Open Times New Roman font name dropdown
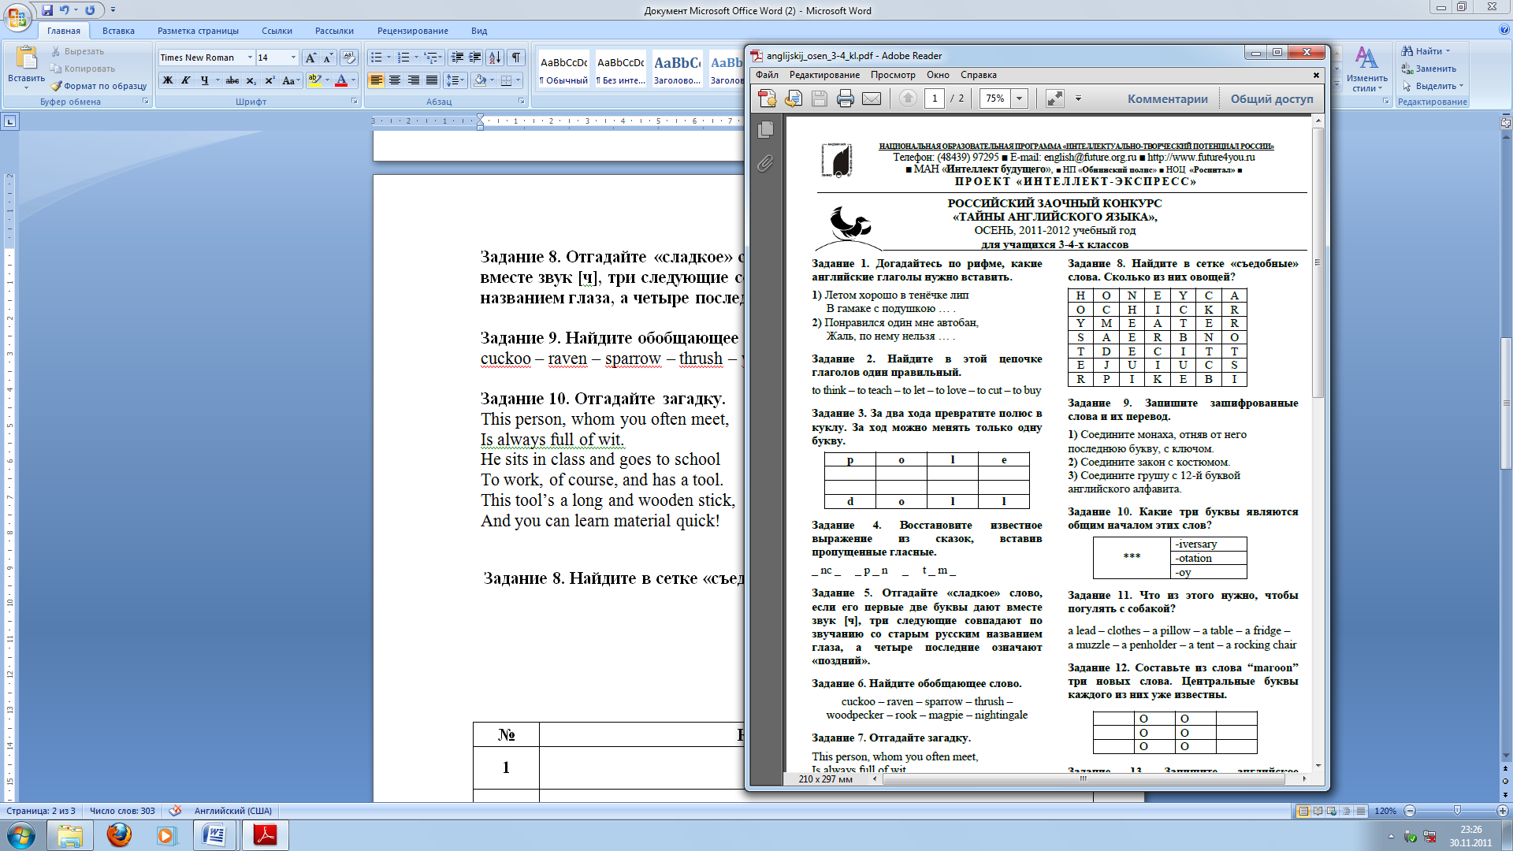 [x=250, y=58]
